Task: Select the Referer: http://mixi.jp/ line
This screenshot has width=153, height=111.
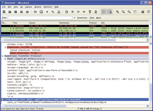Action: pyautogui.click(x=27, y=65)
